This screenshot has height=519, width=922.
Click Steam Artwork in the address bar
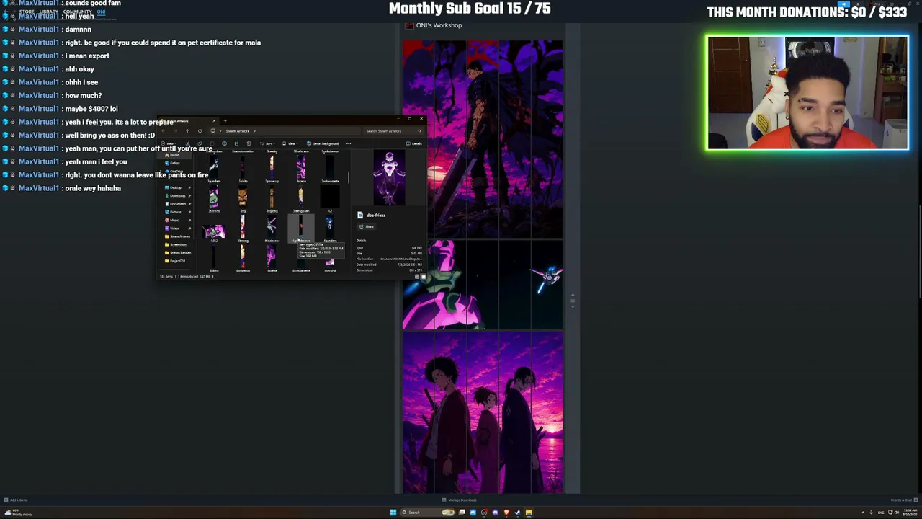coord(238,131)
